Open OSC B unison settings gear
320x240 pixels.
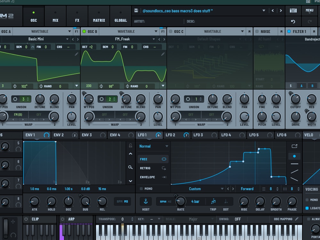pyautogui.click(x=102, y=99)
